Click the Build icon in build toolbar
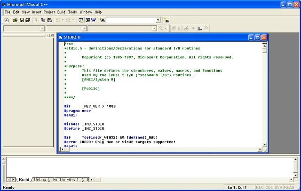 (180, 28)
